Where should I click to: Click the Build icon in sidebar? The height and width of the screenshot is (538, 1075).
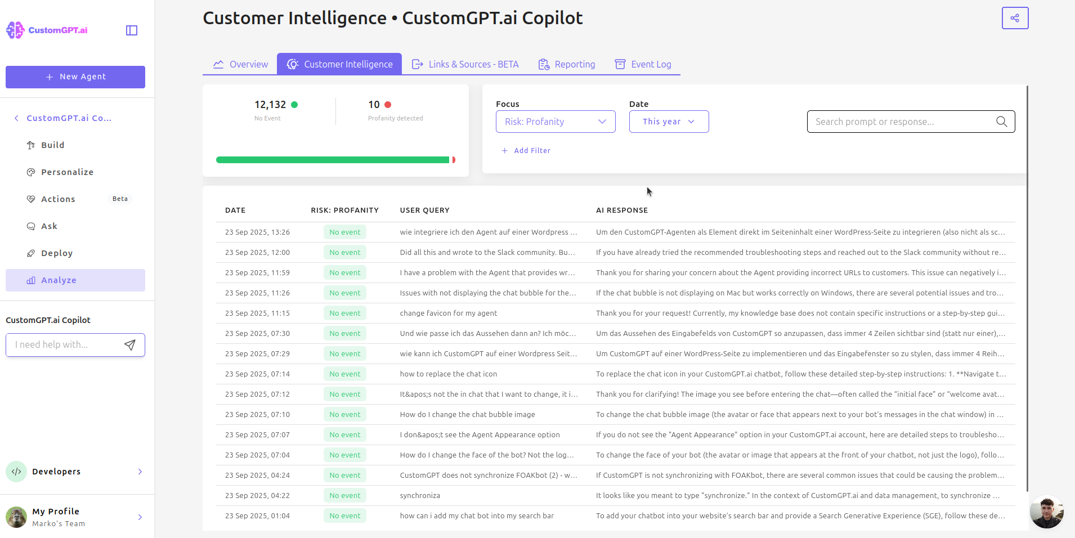pyautogui.click(x=31, y=145)
